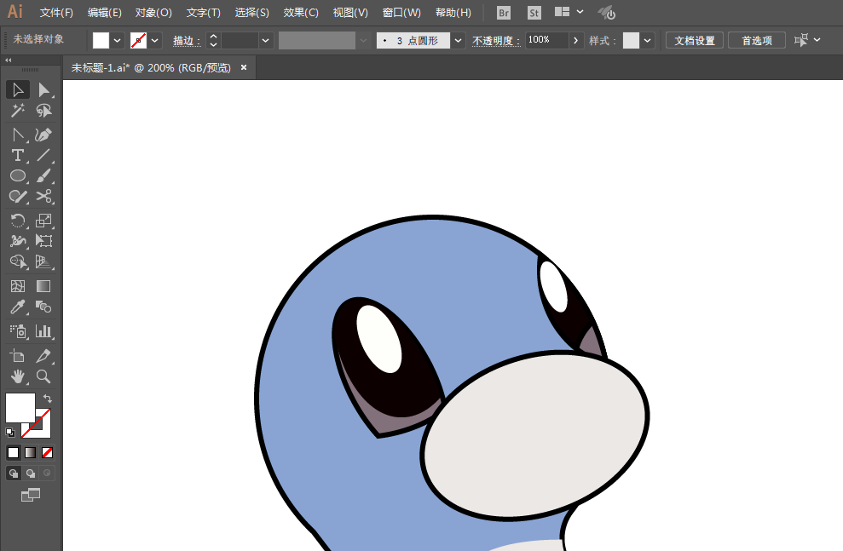Open the 不透明度 transparency panel link

coord(496,41)
